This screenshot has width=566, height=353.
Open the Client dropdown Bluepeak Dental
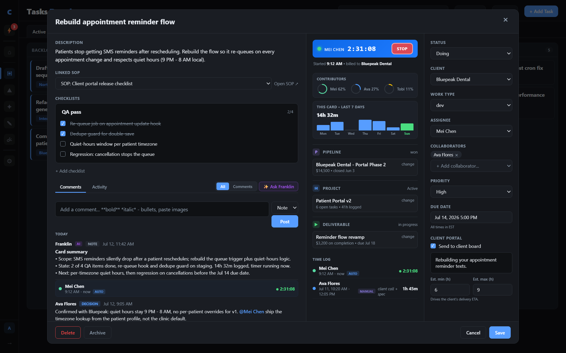(x=471, y=79)
